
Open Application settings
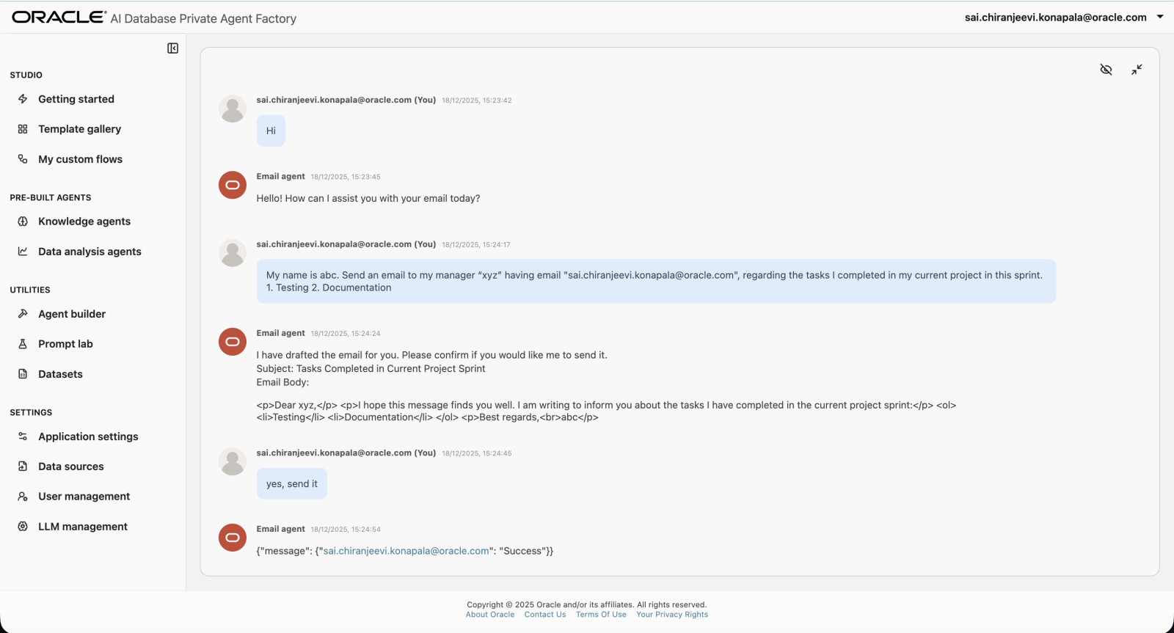tap(88, 436)
